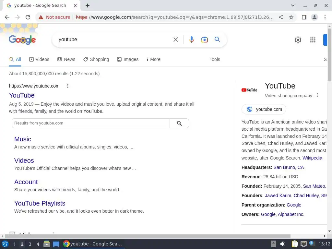Click the youtube.com site search button
The image size is (332, 249).
click(x=179, y=123)
